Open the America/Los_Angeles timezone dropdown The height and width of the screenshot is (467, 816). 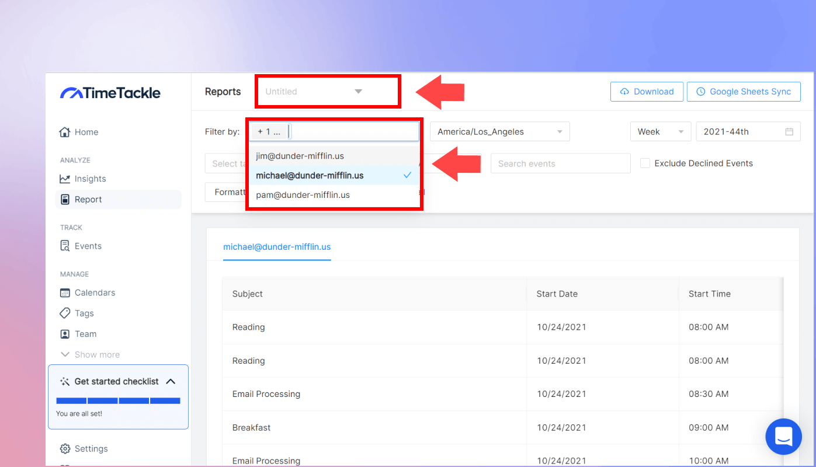pyautogui.click(x=500, y=131)
